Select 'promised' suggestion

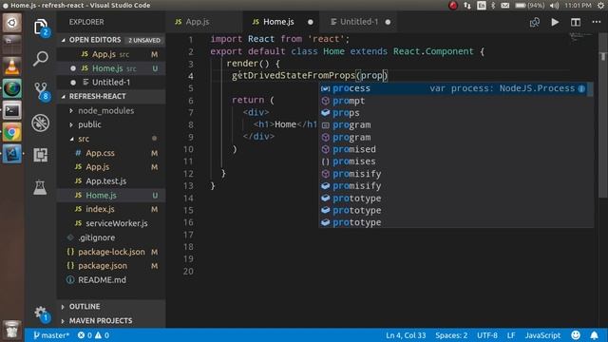(456, 149)
